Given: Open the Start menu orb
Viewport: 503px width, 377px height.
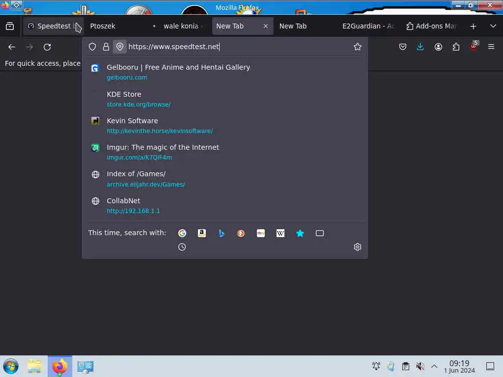Looking at the screenshot, I should coord(11,366).
